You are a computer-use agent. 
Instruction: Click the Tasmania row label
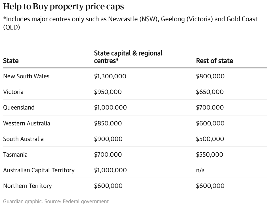[x=15, y=155]
